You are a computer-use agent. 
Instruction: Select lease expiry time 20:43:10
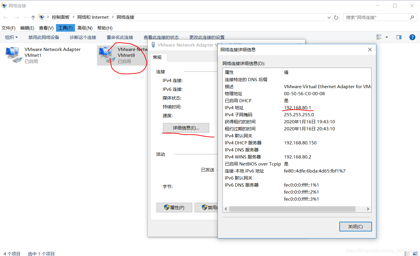click(310, 129)
